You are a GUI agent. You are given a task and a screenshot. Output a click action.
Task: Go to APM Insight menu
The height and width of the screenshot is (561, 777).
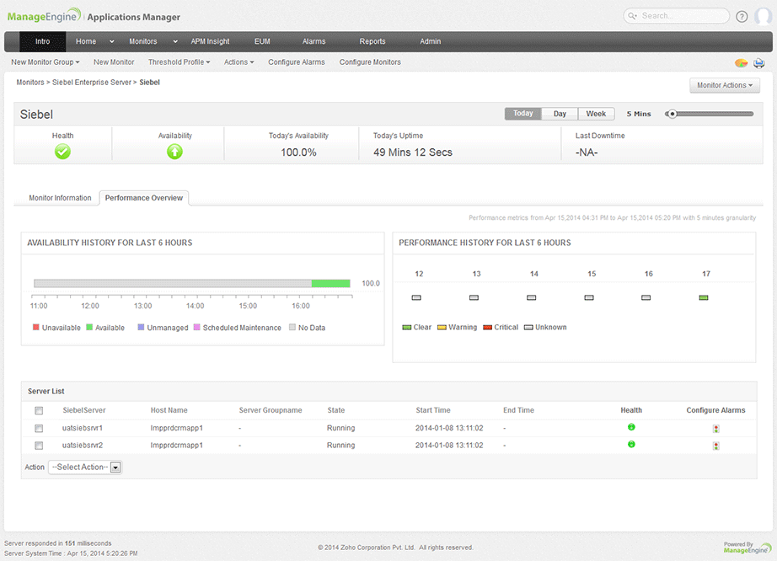(210, 41)
